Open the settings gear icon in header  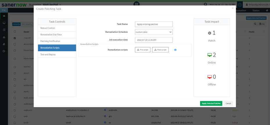click(x=240, y=5)
